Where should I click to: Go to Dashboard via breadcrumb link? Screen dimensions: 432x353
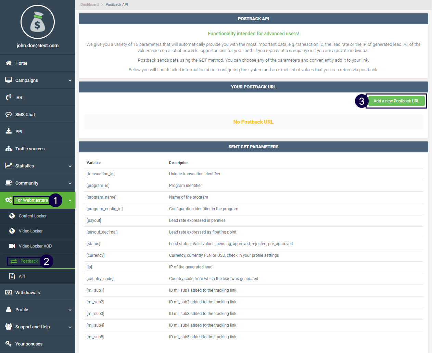(89, 4)
